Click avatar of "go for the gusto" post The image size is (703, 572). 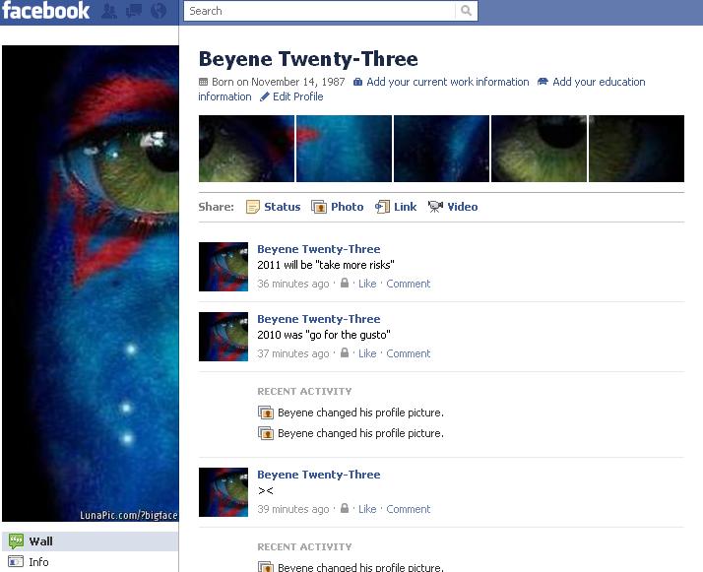click(224, 337)
